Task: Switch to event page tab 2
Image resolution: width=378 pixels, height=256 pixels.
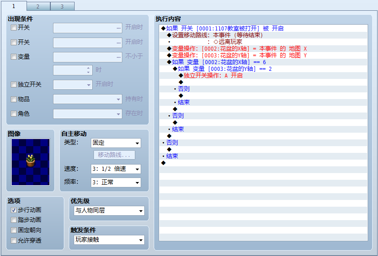Action: tap(38, 6)
